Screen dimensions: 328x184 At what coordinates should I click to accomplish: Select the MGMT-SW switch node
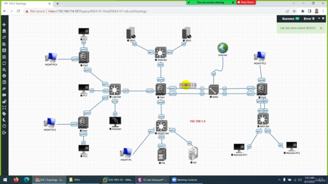(161, 126)
